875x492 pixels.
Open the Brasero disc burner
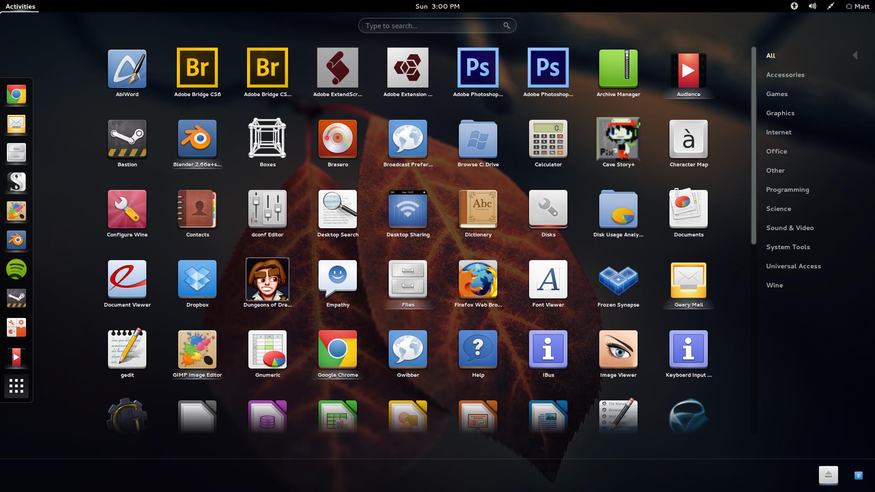pyautogui.click(x=338, y=138)
